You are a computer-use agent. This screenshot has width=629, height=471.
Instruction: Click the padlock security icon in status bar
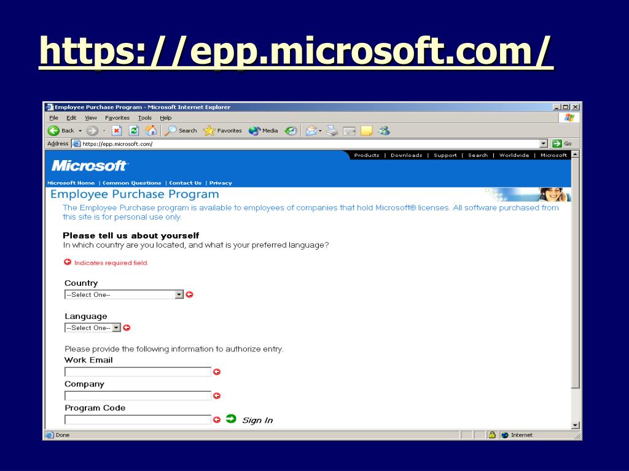[492, 435]
